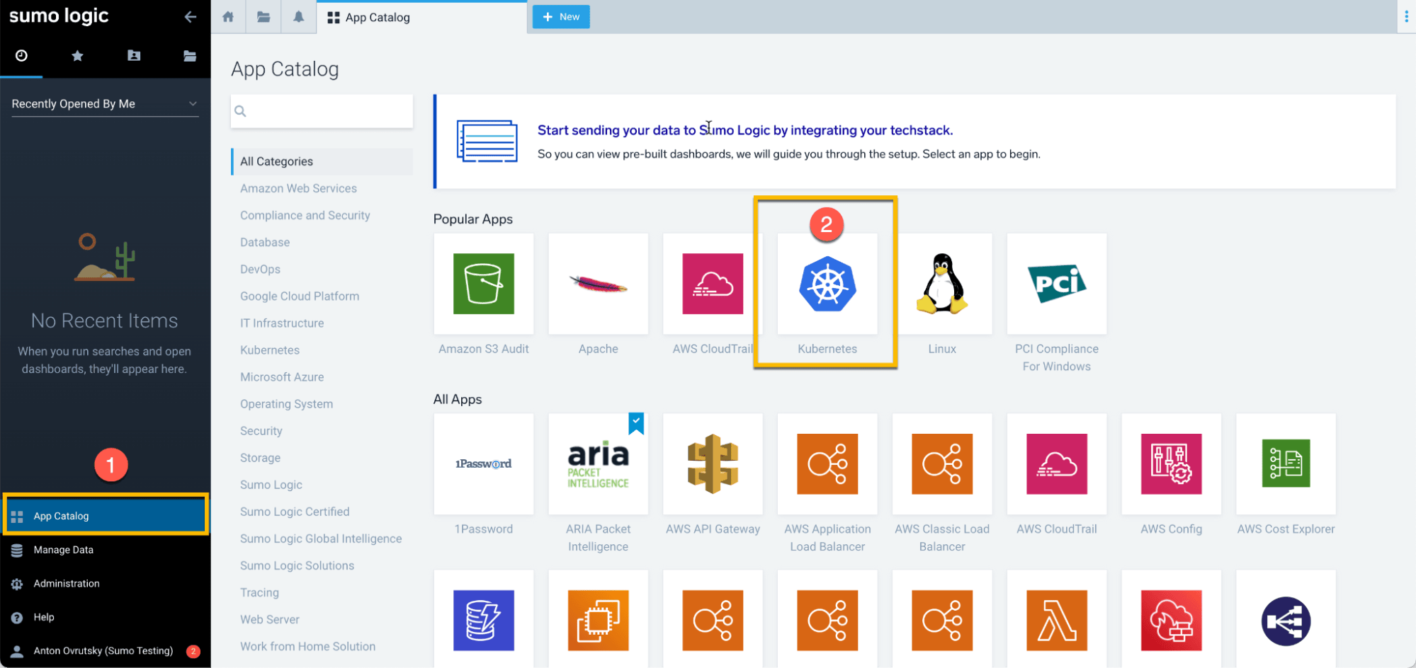Screen dimensions: 1416x668
Task: Open the recent items clock icon
Action: click(x=22, y=56)
